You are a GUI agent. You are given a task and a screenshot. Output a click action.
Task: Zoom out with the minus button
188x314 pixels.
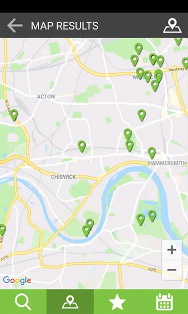point(172,270)
